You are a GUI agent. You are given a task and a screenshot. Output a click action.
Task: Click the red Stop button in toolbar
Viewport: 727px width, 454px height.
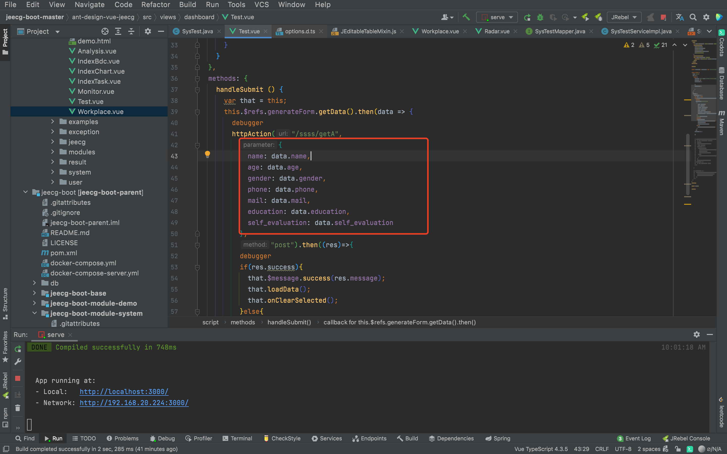(663, 17)
